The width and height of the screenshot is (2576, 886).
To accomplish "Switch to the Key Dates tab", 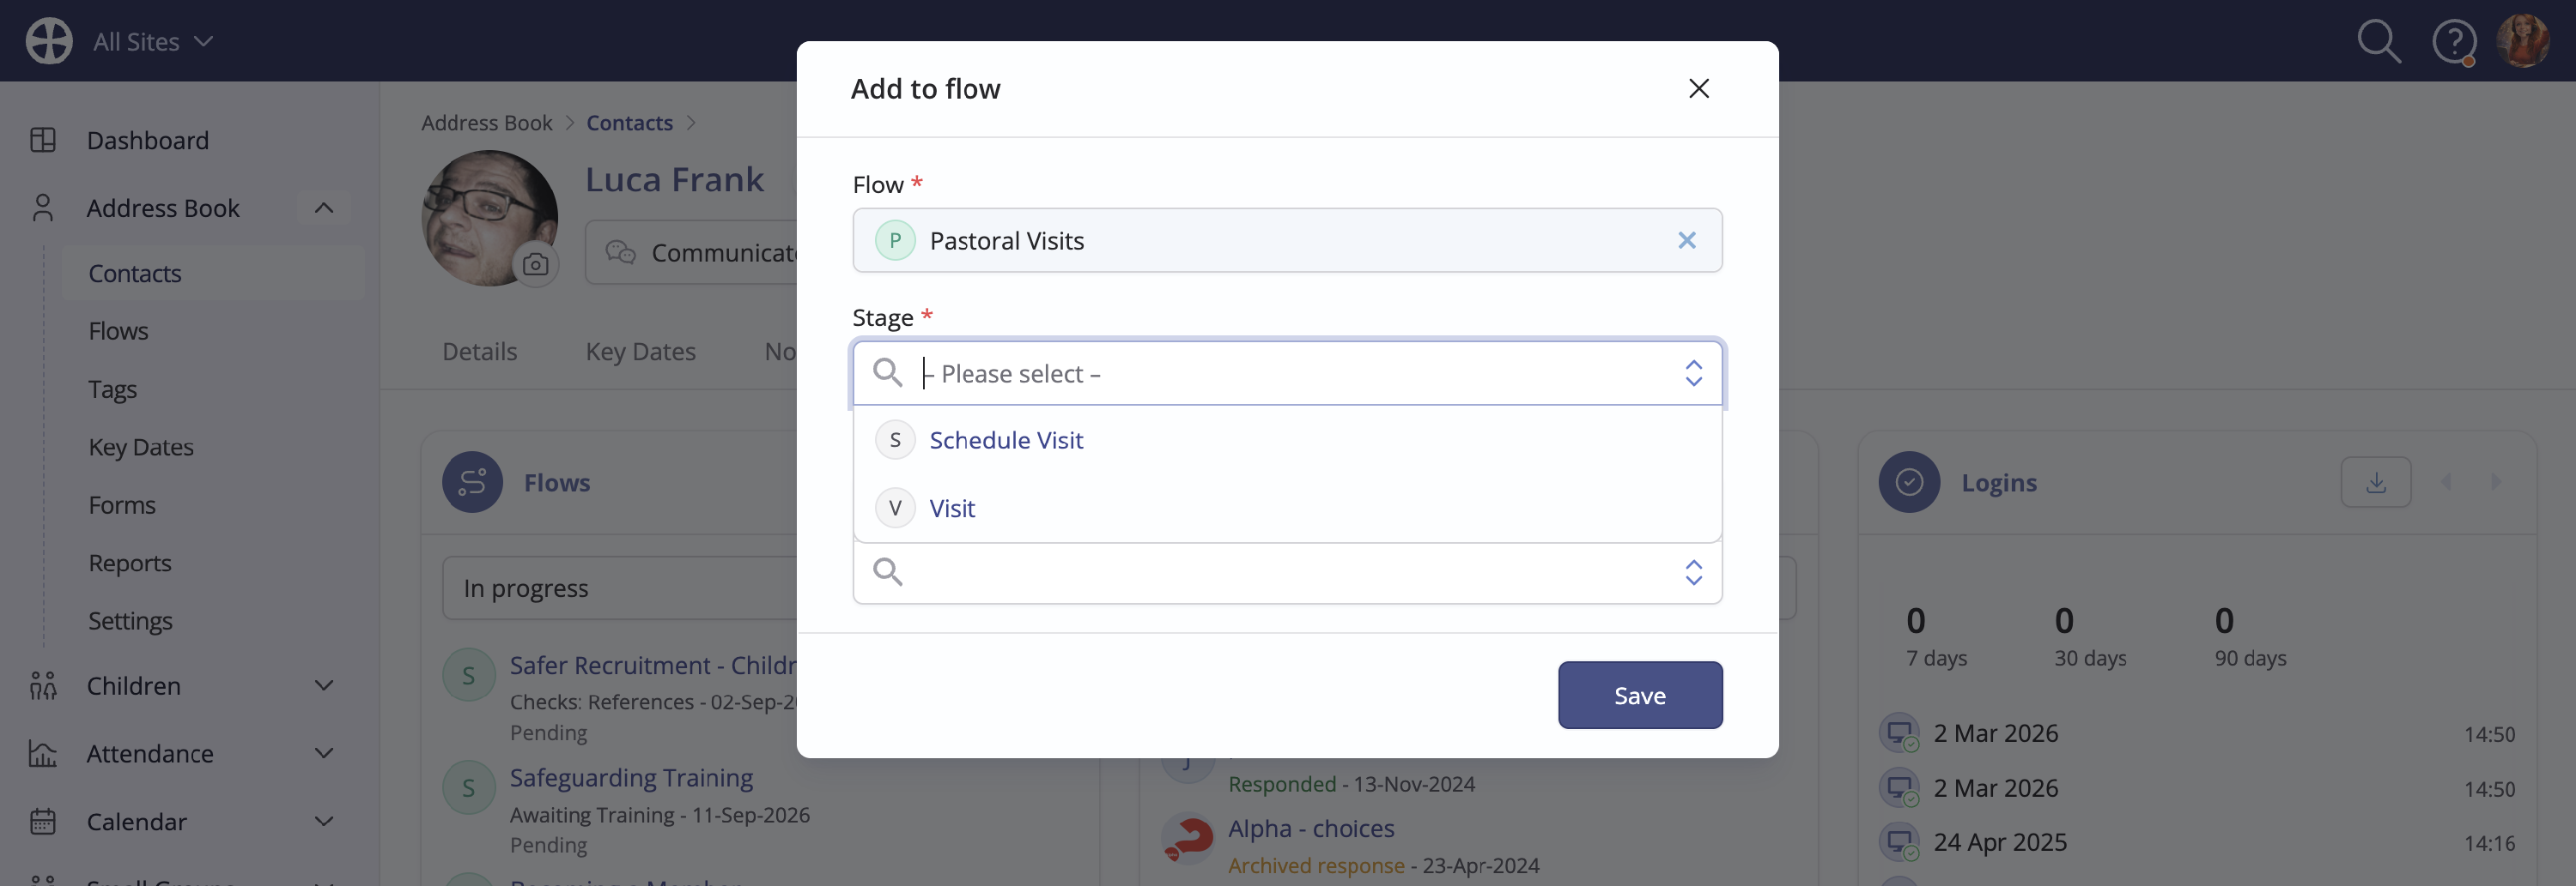I will point(640,353).
